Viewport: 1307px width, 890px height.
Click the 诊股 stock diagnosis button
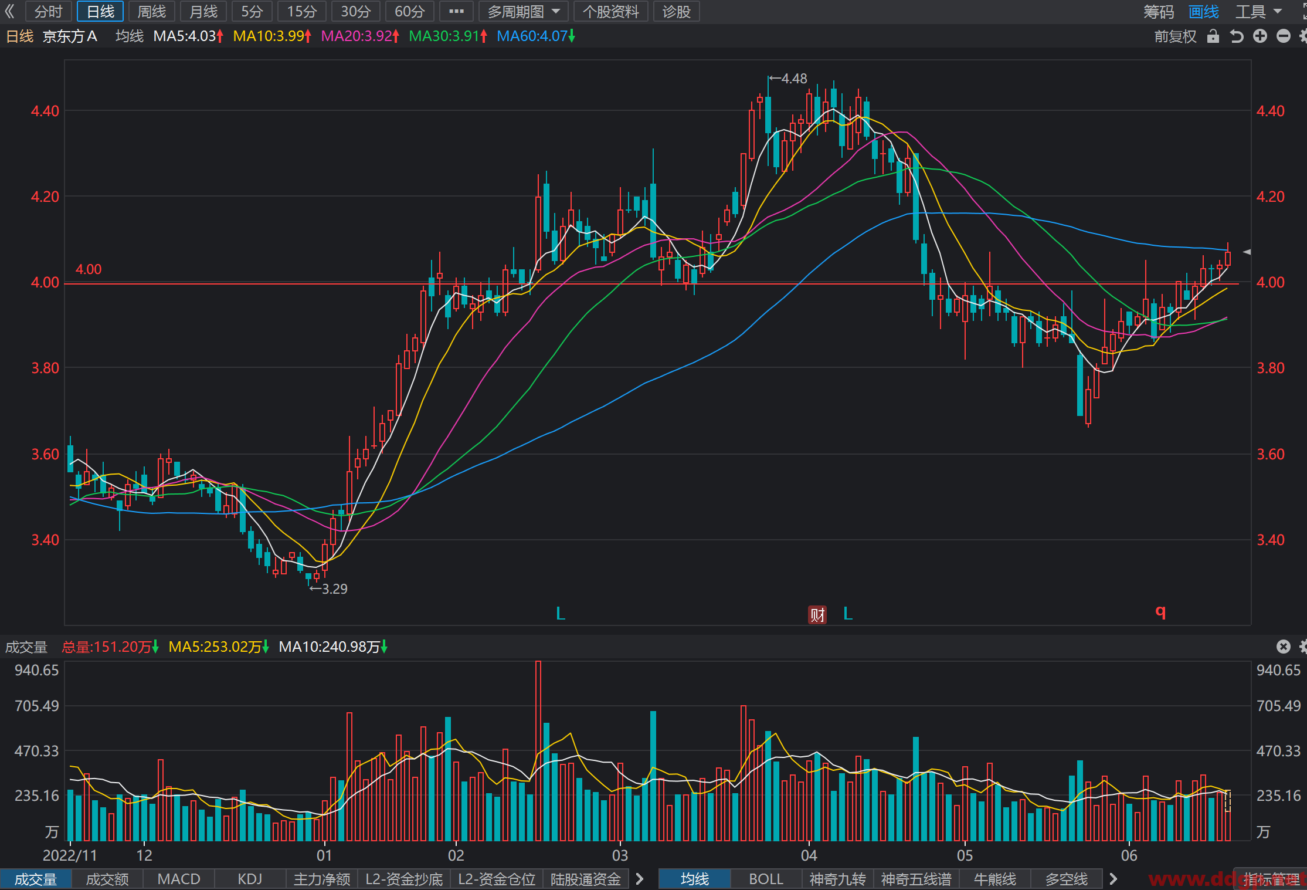(676, 11)
